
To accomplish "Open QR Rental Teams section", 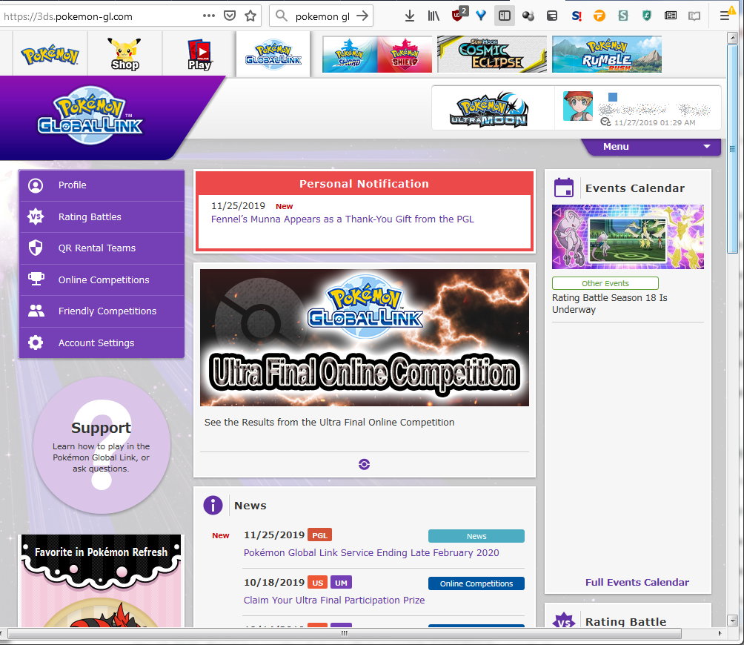I will (x=102, y=248).
